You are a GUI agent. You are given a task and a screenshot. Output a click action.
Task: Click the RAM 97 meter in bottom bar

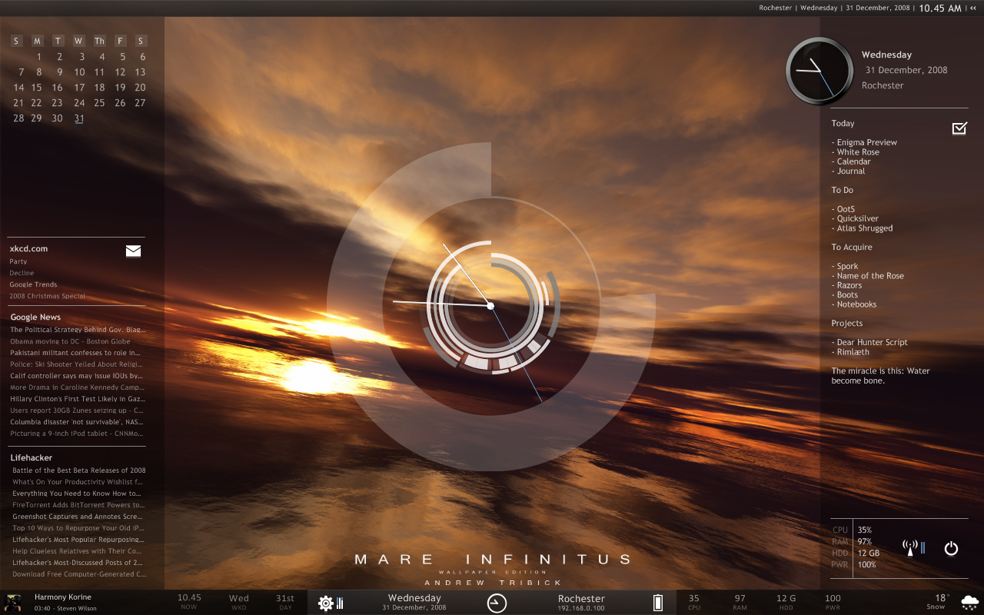740,602
